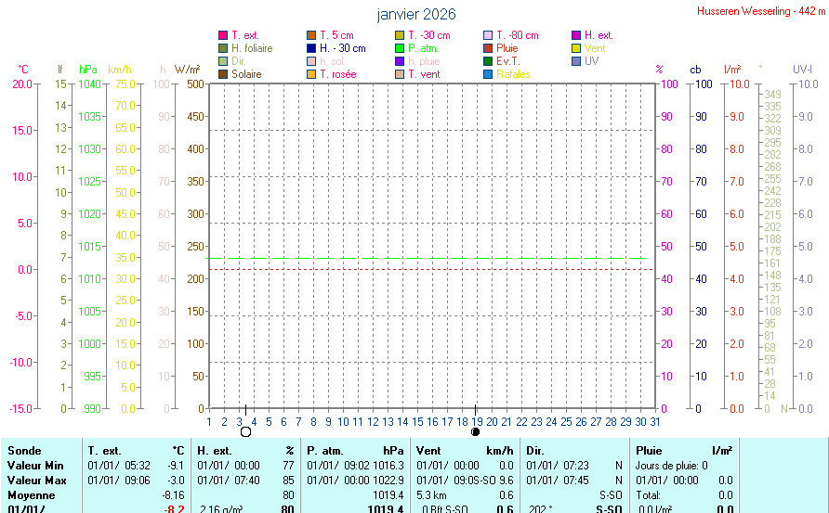
Task: Click the green pressure line in chart
Action: pos(428,258)
